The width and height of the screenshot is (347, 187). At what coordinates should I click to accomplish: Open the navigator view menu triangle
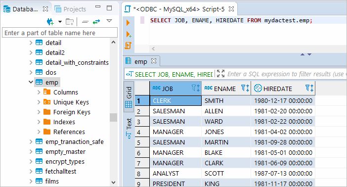[x=109, y=21]
